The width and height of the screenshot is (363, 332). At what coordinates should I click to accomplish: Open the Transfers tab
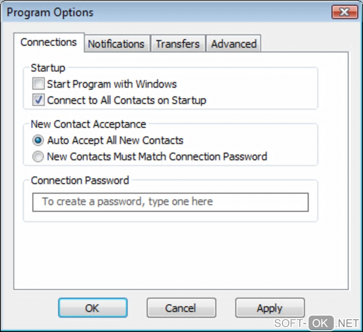(x=178, y=44)
